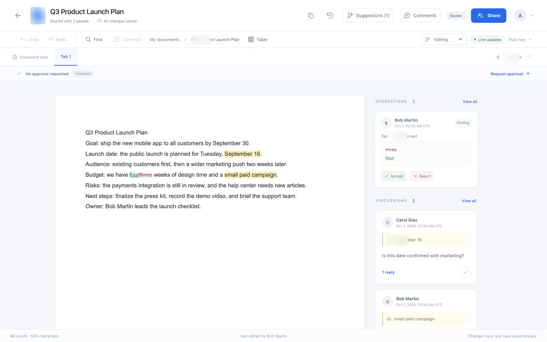The image size is (547, 342).
Task: Click Shared with 2 people text
Action: pos(70,21)
